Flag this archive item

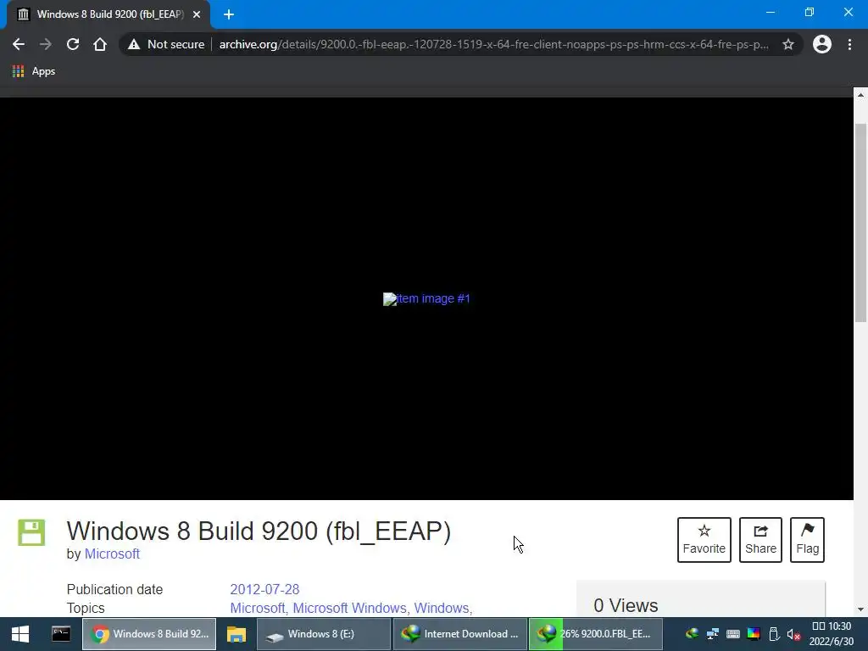click(x=807, y=540)
